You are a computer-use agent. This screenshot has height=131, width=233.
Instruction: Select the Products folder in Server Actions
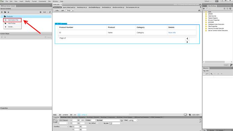pyautogui.click(x=26, y=16)
